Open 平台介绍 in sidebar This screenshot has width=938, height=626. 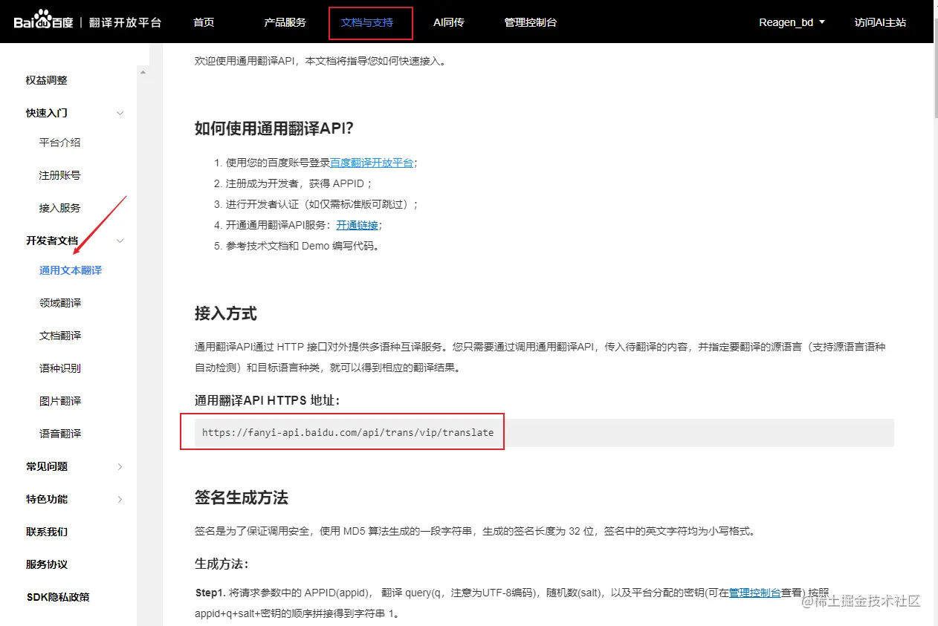coord(60,143)
